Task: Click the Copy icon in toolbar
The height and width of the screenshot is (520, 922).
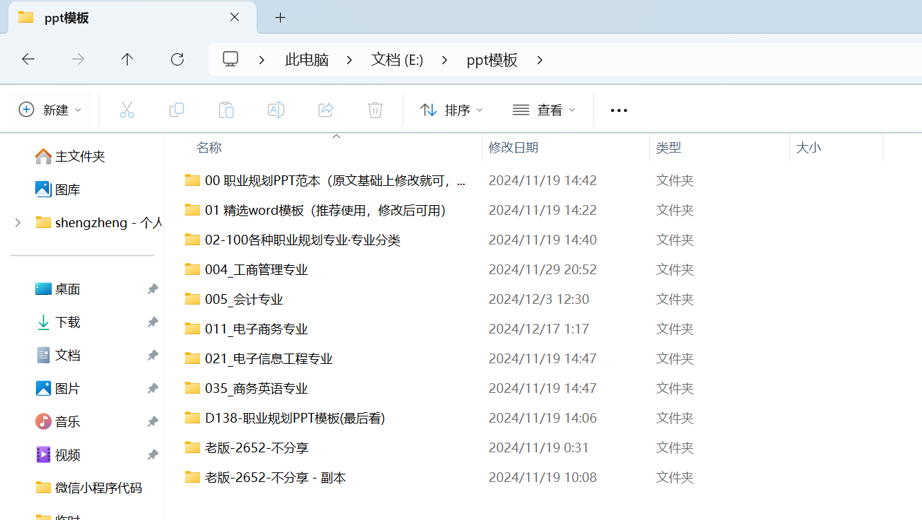Action: [x=177, y=110]
